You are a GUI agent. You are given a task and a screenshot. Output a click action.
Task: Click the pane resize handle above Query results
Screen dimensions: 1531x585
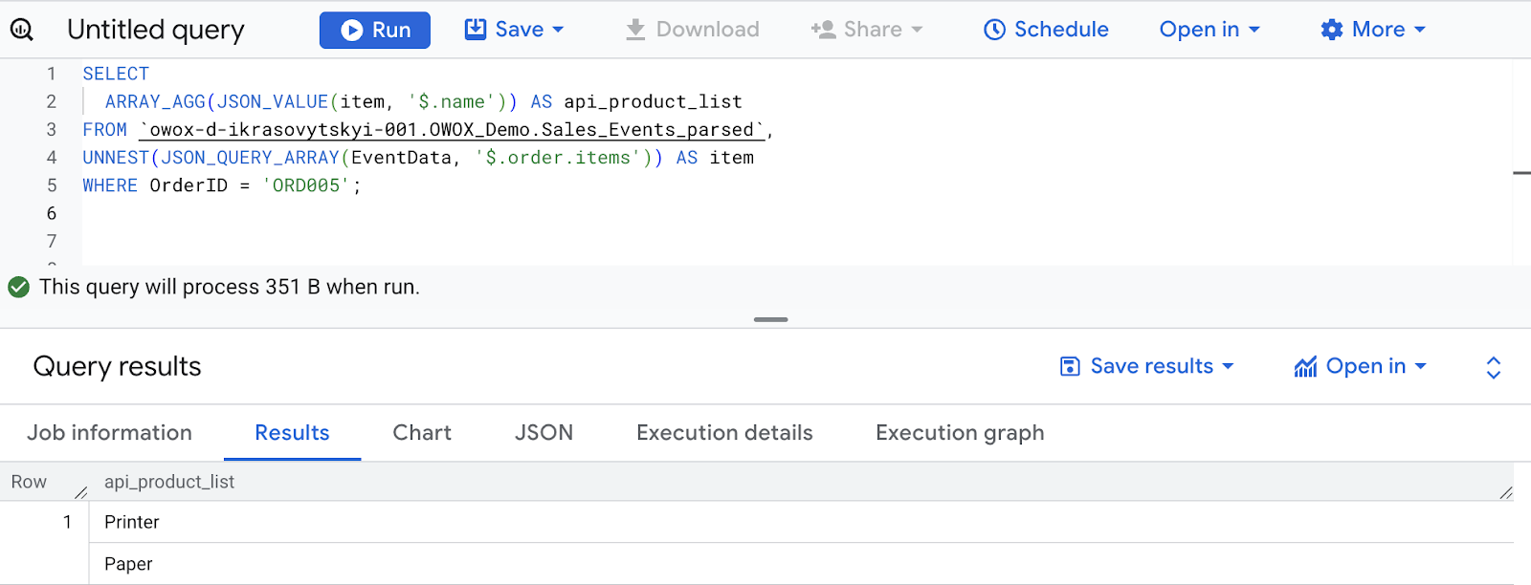coord(770,319)
